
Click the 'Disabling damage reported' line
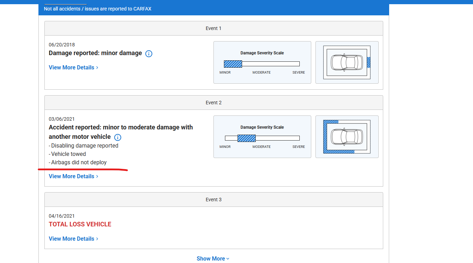click(85, 145)
